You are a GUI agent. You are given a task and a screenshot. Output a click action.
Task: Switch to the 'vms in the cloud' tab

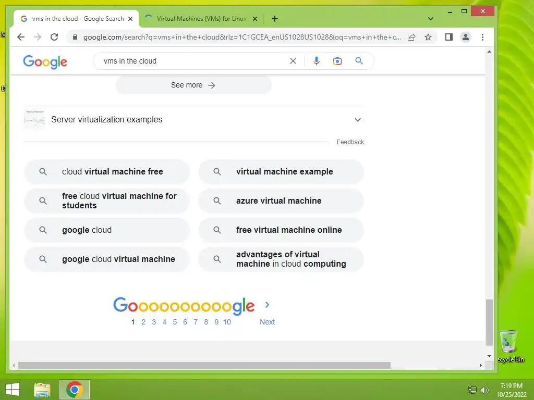click(77, 19)
